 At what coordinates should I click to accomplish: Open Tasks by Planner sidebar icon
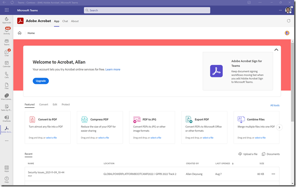[6, 108]
